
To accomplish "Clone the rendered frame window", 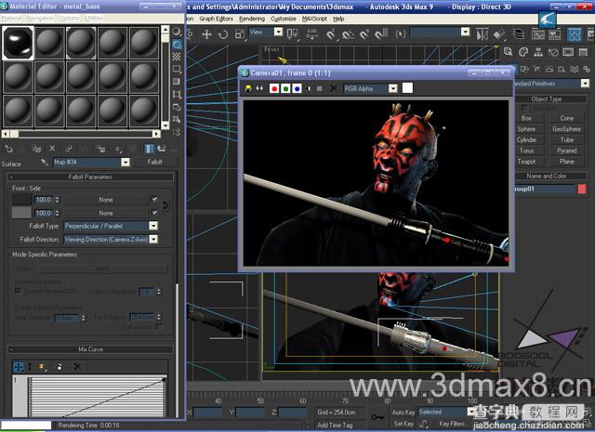I will pyautogui.click(x=259, y=88).
